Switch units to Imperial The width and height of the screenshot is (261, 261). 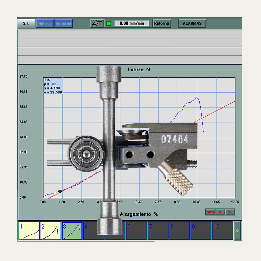[x=63, y=23]
